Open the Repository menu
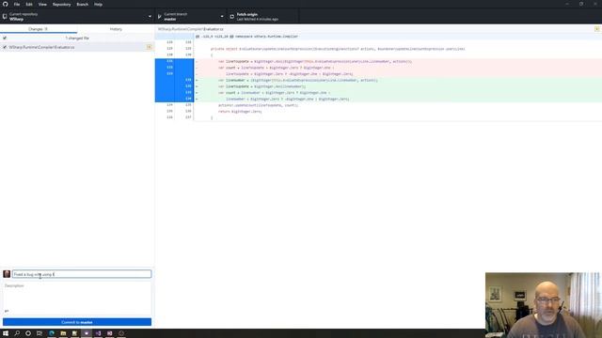Viewport: 602px width, 338px height. click(61, 4)
